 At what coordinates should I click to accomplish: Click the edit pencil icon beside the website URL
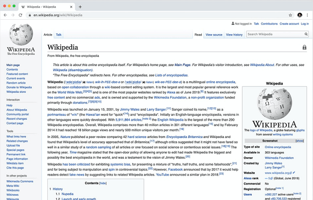pos(294,173)
